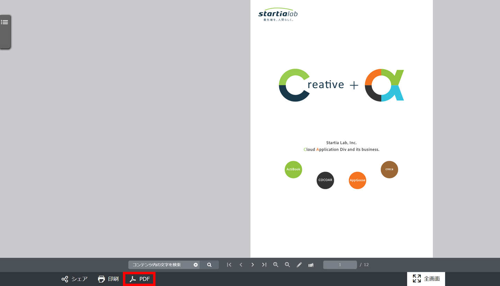Download the book as PDF
The height and width of the screenshot is (286, 500).
[139, 279]
